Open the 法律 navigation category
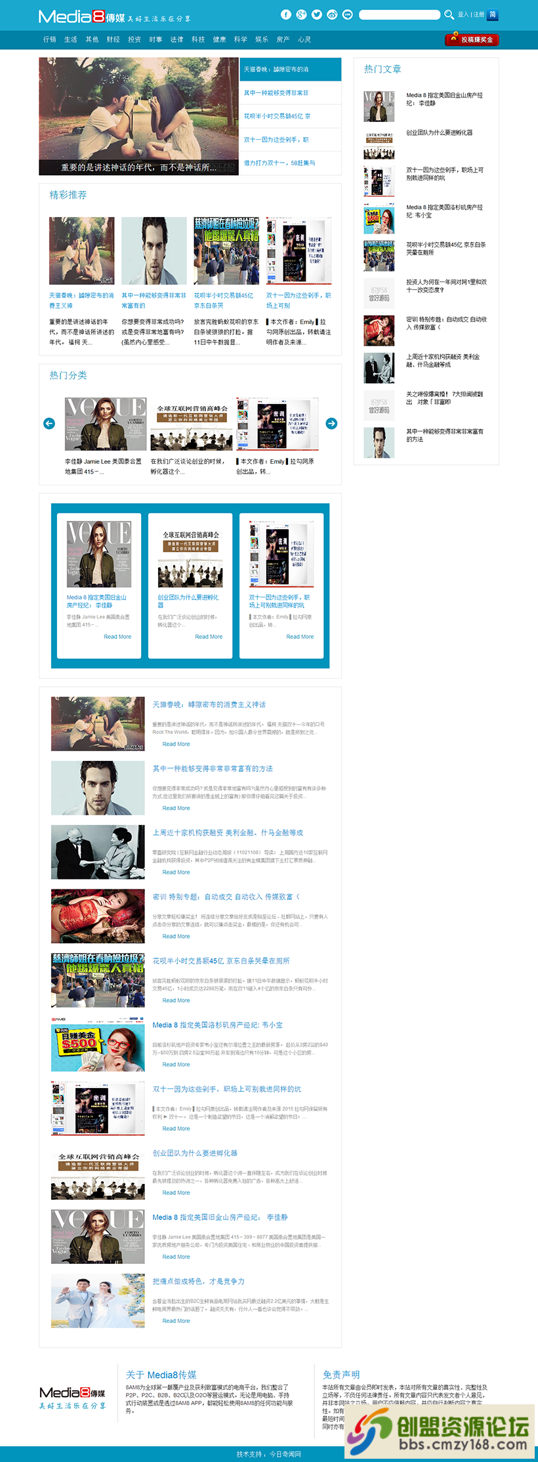This screenshot has height=1462, width=538. pyautogui.click(x=177, y=39)
